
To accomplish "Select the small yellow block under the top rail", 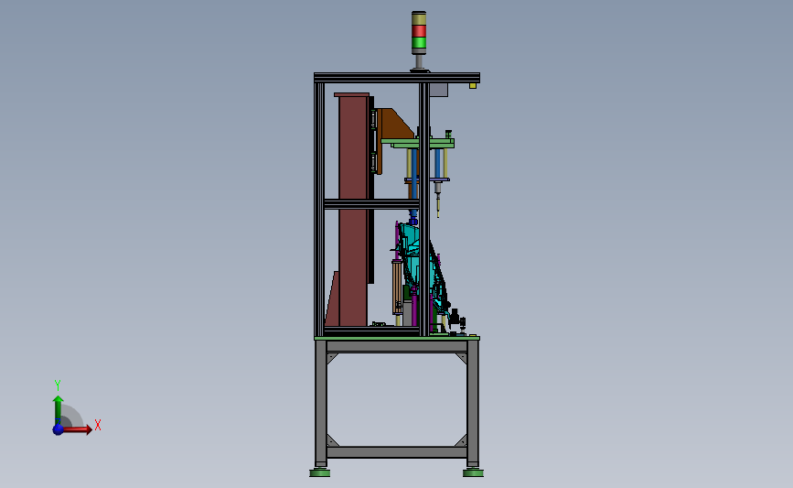I will [x=473, y=85].
